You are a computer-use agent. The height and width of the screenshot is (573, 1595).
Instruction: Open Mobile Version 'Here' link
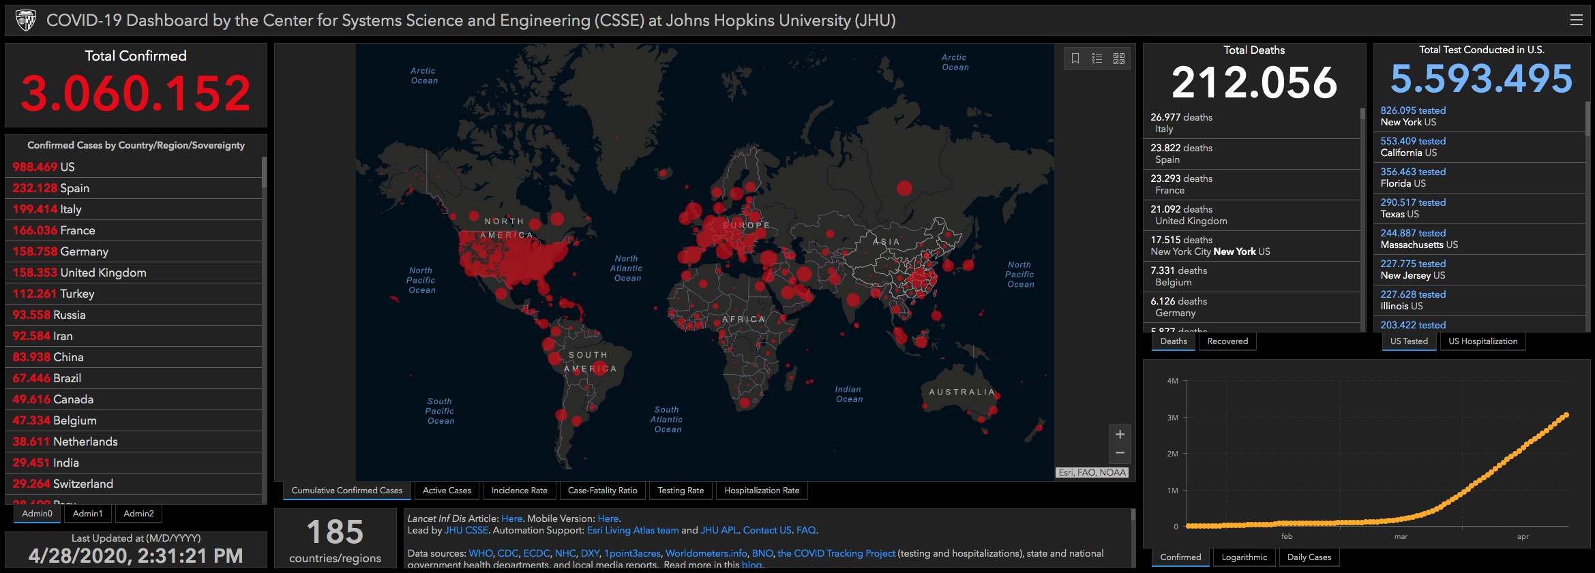pos(608,518)
